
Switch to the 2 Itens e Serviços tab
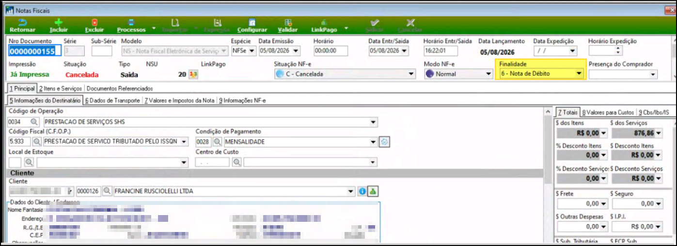point(61,89)
